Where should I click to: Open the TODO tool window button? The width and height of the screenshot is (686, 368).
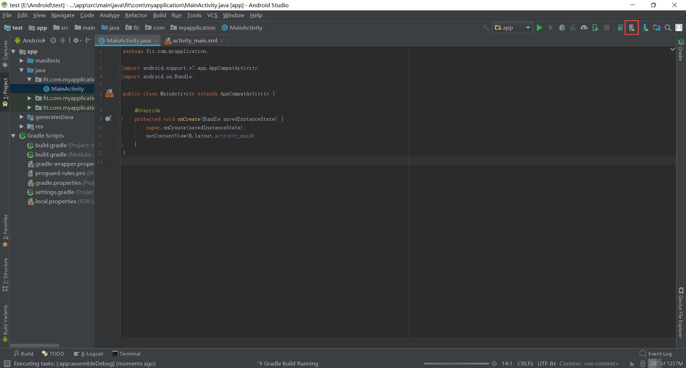pos(53,354)
